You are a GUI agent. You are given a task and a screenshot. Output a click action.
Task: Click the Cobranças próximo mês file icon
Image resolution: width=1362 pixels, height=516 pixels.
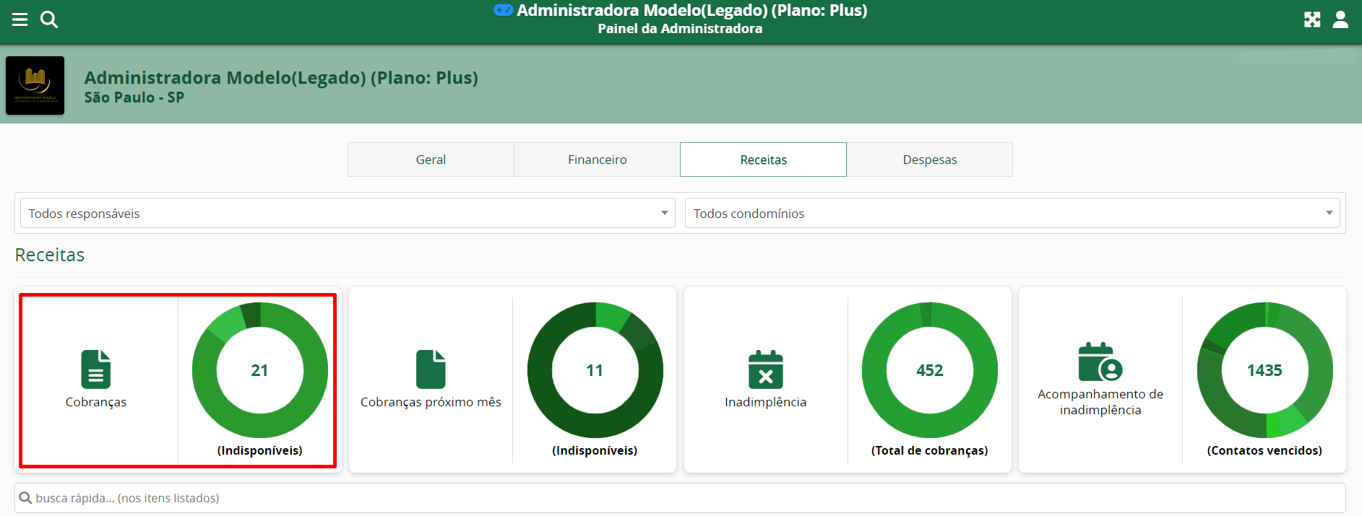pyautogui.click(x=431, y=369)
